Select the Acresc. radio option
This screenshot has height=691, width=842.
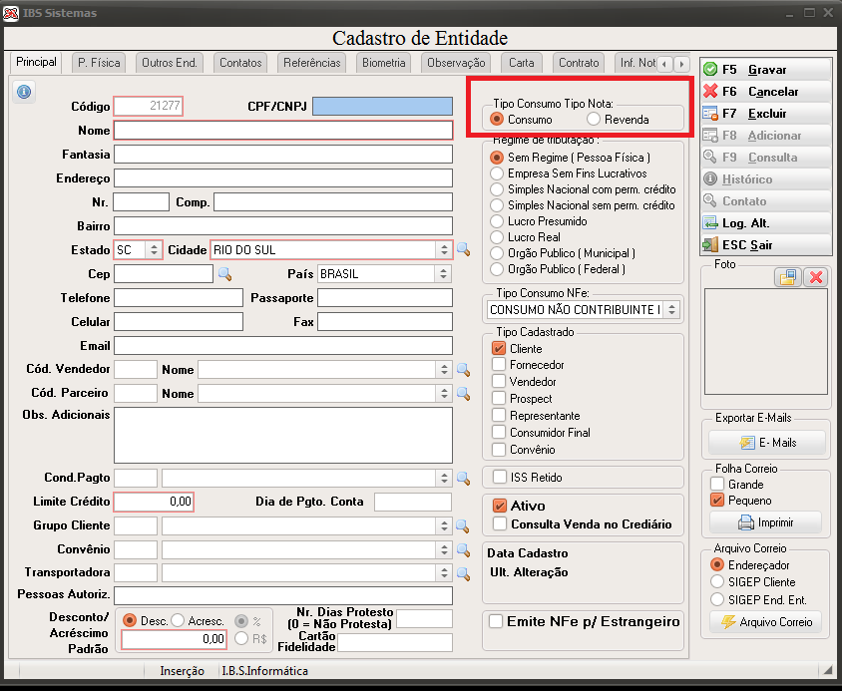[x=178, y=620]
